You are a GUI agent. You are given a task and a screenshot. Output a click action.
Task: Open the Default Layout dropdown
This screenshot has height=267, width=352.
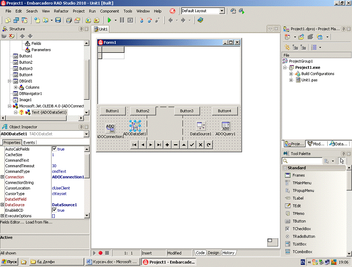[x=222, y=11]
